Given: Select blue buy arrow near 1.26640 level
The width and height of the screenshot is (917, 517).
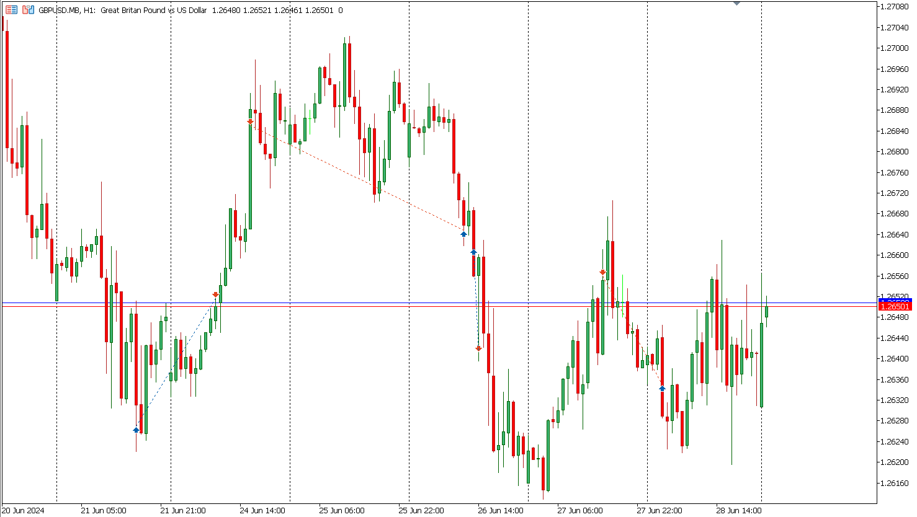Looking at the screenshot, I should 463,234.
